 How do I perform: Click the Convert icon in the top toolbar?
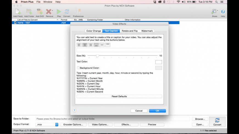67,13
